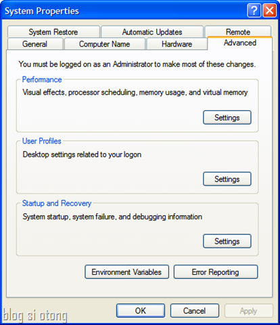Screen dimensions: 280x325
Task: Click the Startup and Recovery group label
Action: 57,203
